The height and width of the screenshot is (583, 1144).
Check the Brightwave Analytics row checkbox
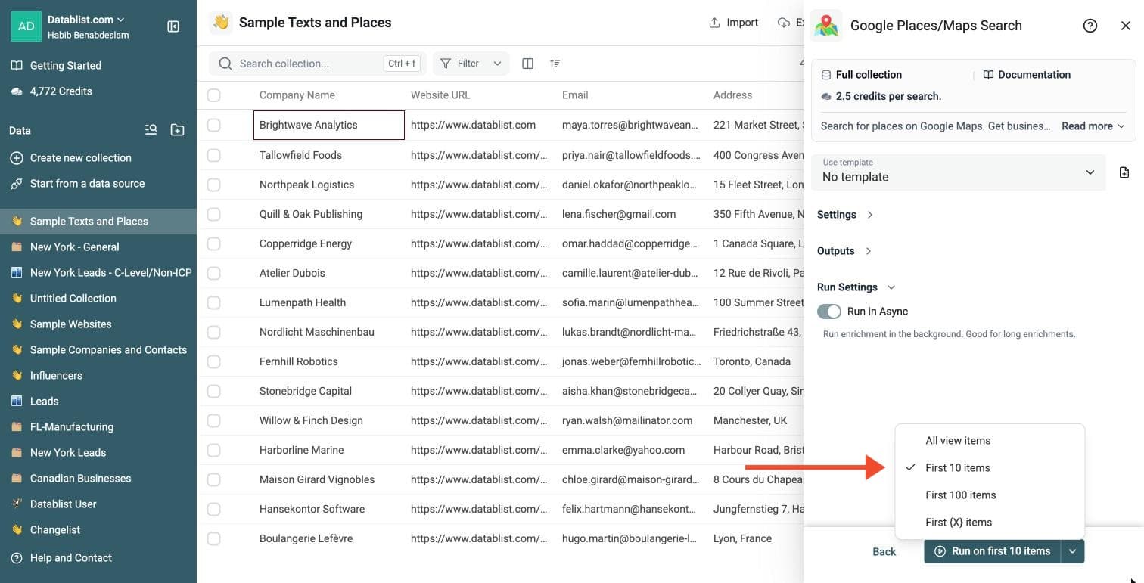click(214, 125)
